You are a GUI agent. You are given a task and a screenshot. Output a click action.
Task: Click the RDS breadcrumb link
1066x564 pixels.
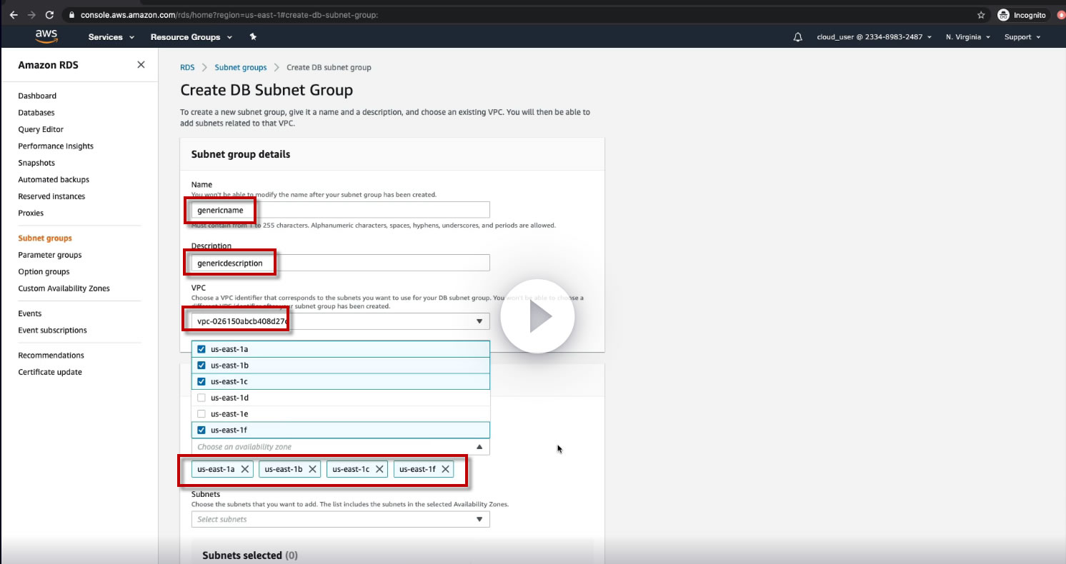click(187, 67)
